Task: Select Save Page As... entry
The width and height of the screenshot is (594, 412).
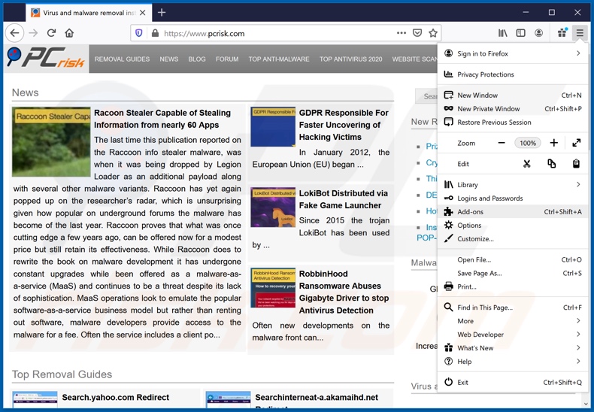Action: click(x=513, y=274)
